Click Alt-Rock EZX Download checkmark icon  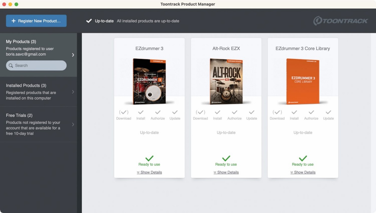pos(201,112)
